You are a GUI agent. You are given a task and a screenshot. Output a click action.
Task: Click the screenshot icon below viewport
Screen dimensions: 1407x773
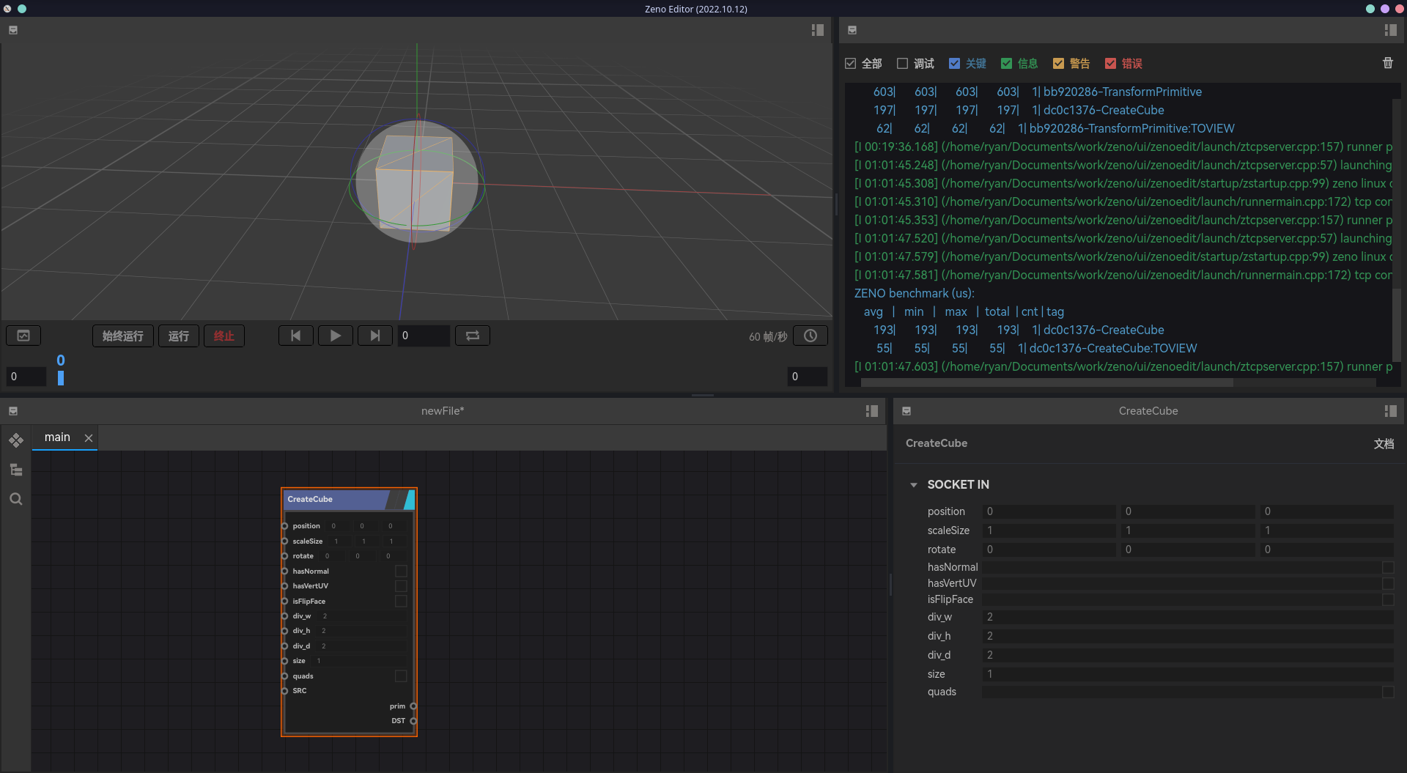[x=23, y=336]
